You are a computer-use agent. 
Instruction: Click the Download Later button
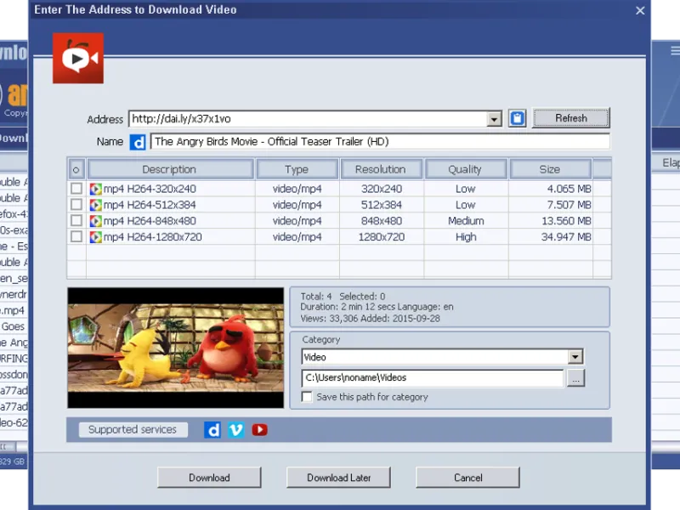click(338, 478)
